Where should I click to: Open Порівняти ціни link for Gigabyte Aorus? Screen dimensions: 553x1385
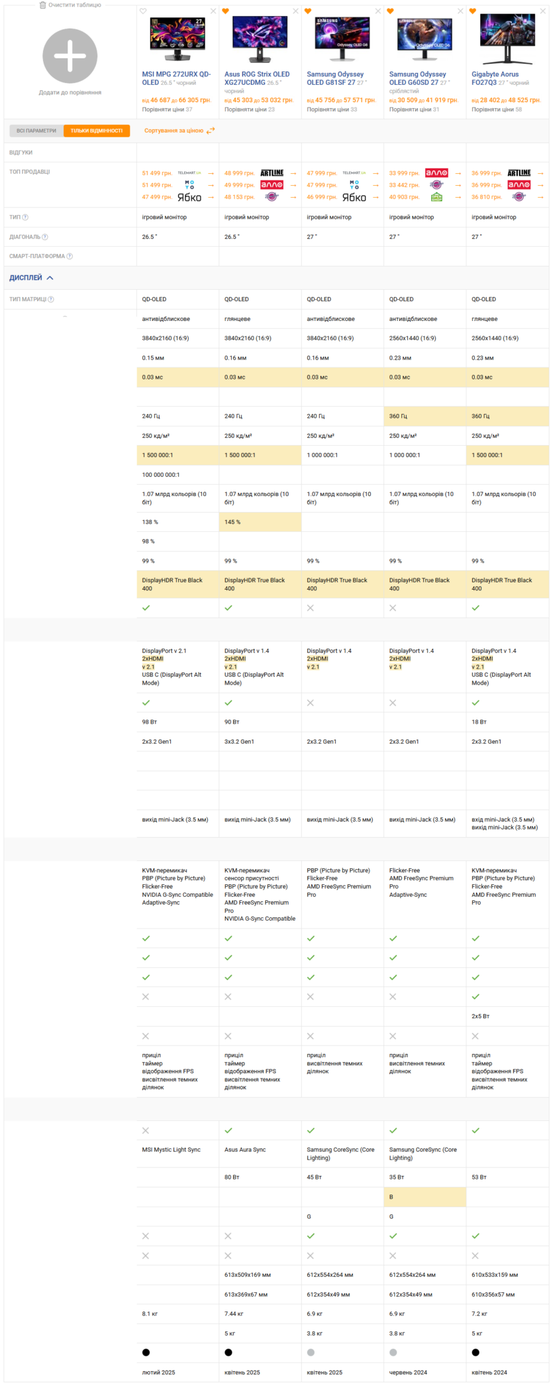[x=497, y=109]
